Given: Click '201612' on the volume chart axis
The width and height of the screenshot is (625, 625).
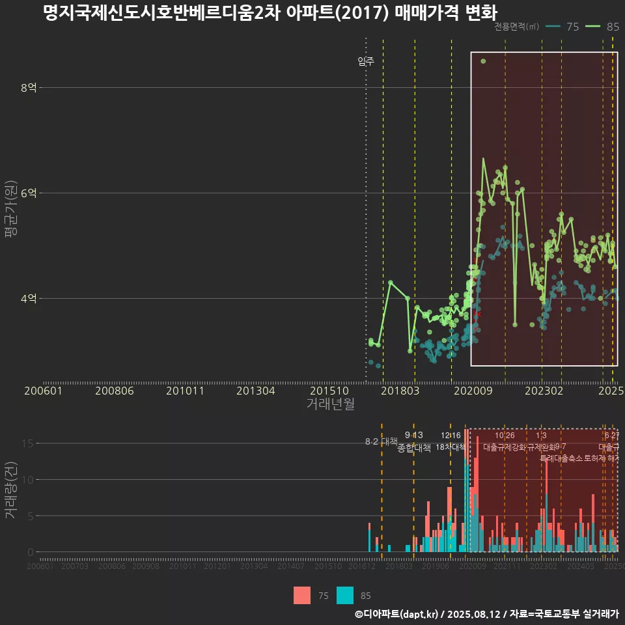Looking at the screenshot, I should [x=362, y=566].
